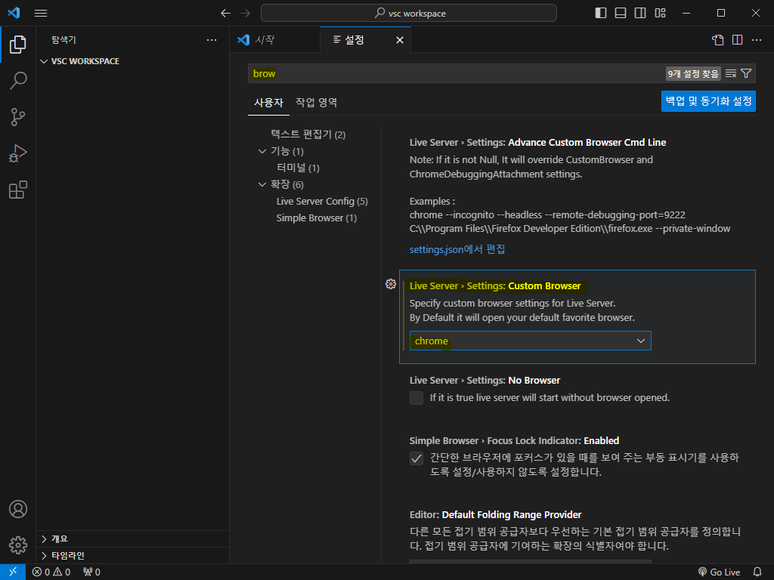Open settings search filter funnel

746,73
